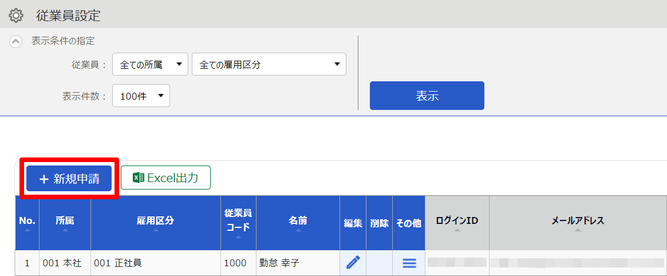The width and height of the screenshot is (667, 276).
Task: Sort by the 名前 column header
Action: 298,223
